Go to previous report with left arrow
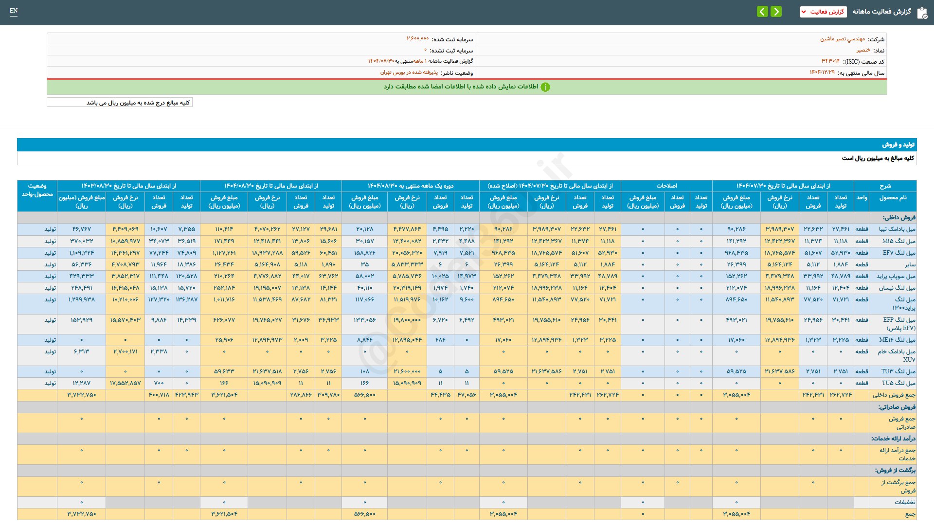The width and height of the screenshot is (934, 525). click(762, 11)
